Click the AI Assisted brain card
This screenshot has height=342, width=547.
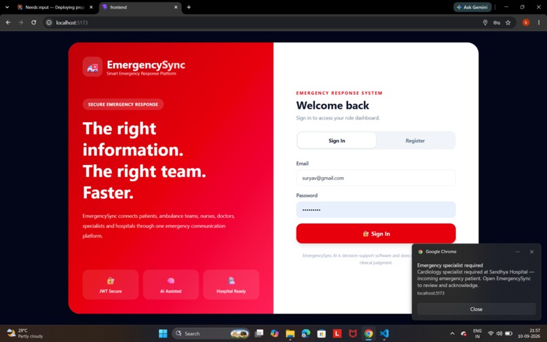(171, 284)
